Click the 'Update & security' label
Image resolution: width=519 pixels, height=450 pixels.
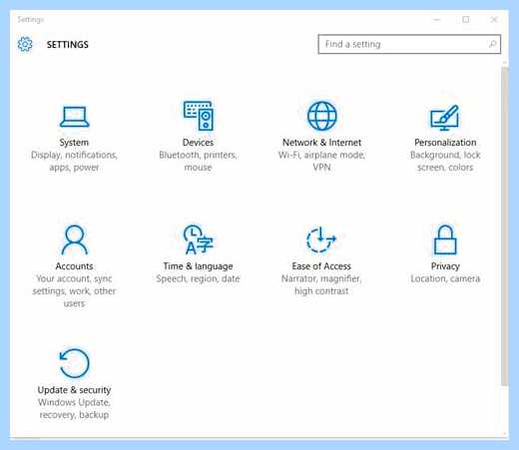coord(74,390)
